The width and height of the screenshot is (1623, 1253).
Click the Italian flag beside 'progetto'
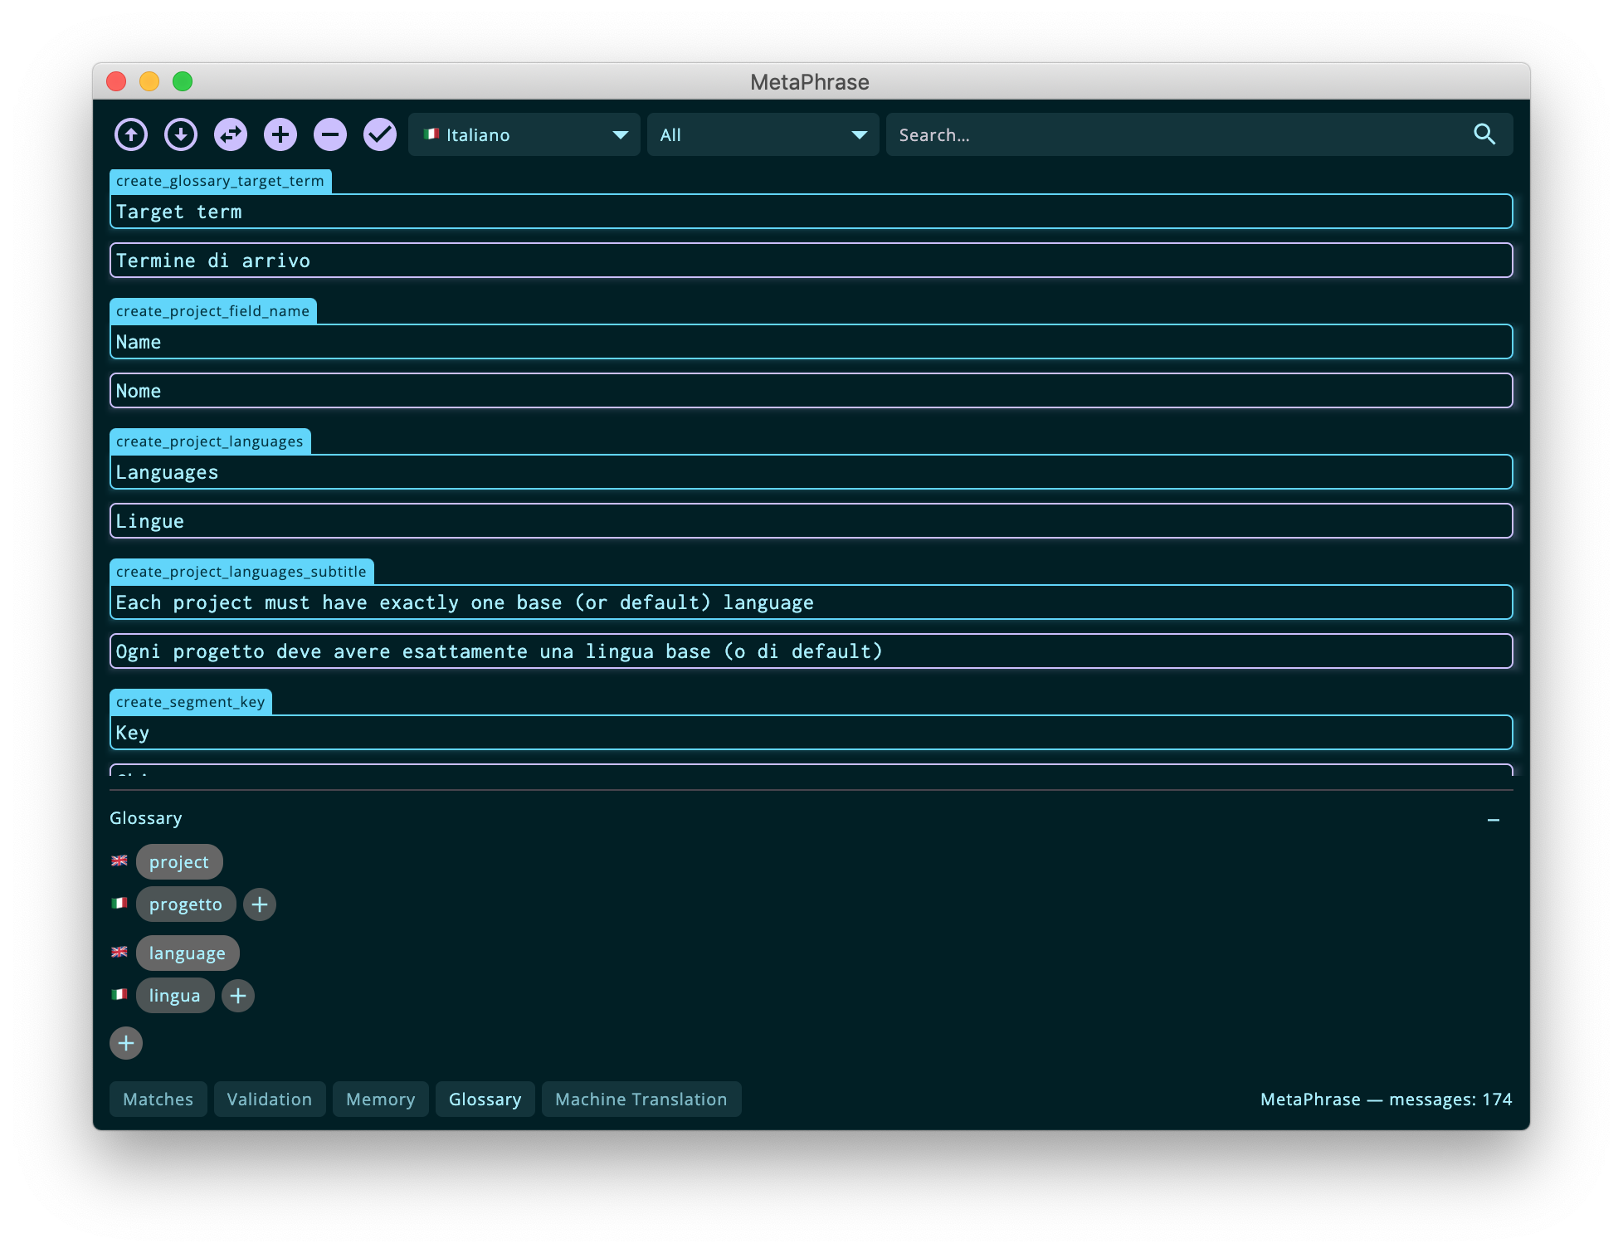click(119, 903)
